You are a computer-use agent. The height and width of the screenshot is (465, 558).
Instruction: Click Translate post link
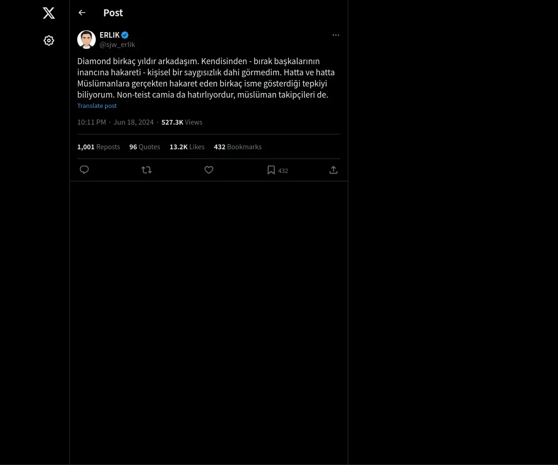(97, 106)
